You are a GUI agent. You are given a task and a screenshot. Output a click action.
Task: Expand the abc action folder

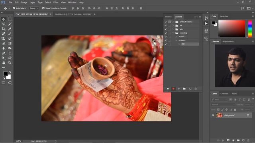coord(173,29)
